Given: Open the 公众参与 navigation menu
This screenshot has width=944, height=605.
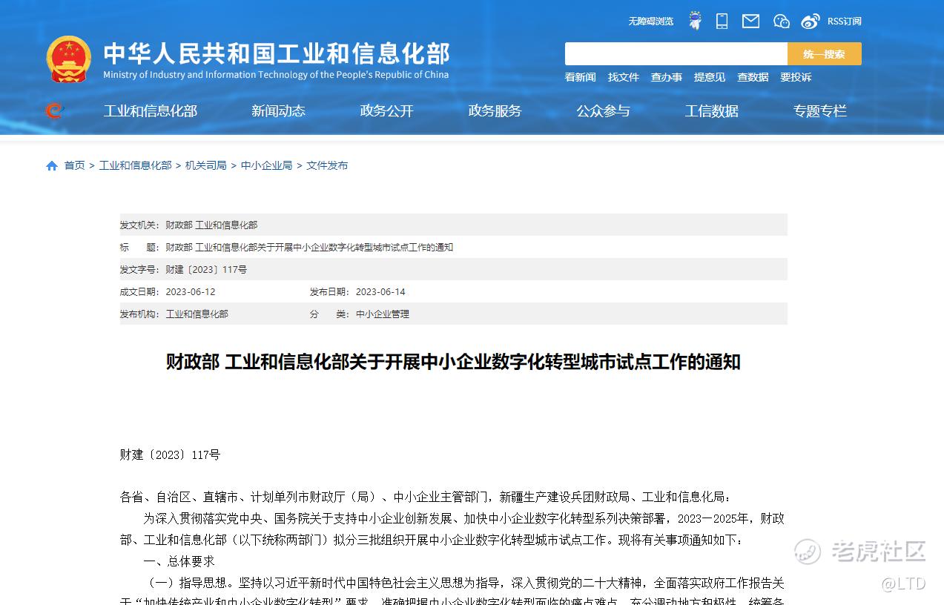Looking at the screenshot, I should pos(603,111).
